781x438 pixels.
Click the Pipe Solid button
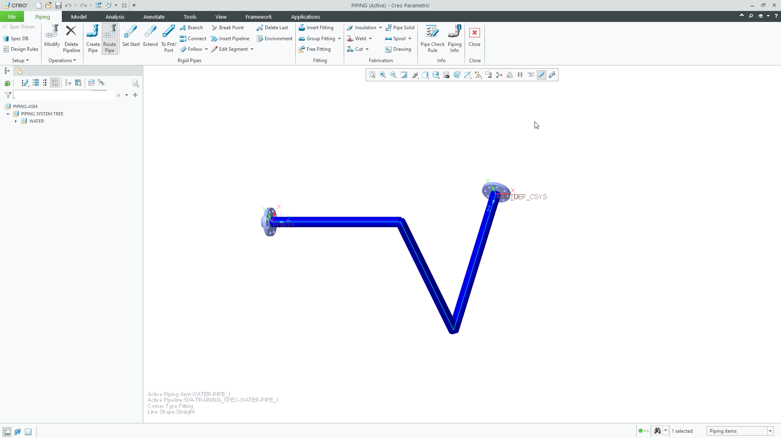(x=400, y=28)
